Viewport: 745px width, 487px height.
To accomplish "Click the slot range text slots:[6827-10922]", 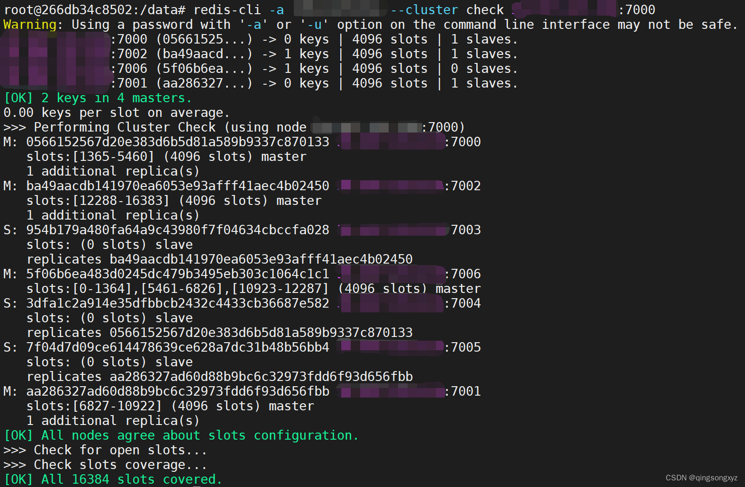I will (94, 406).
